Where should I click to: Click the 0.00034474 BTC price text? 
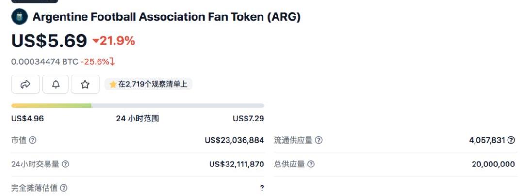pos(45,62)
